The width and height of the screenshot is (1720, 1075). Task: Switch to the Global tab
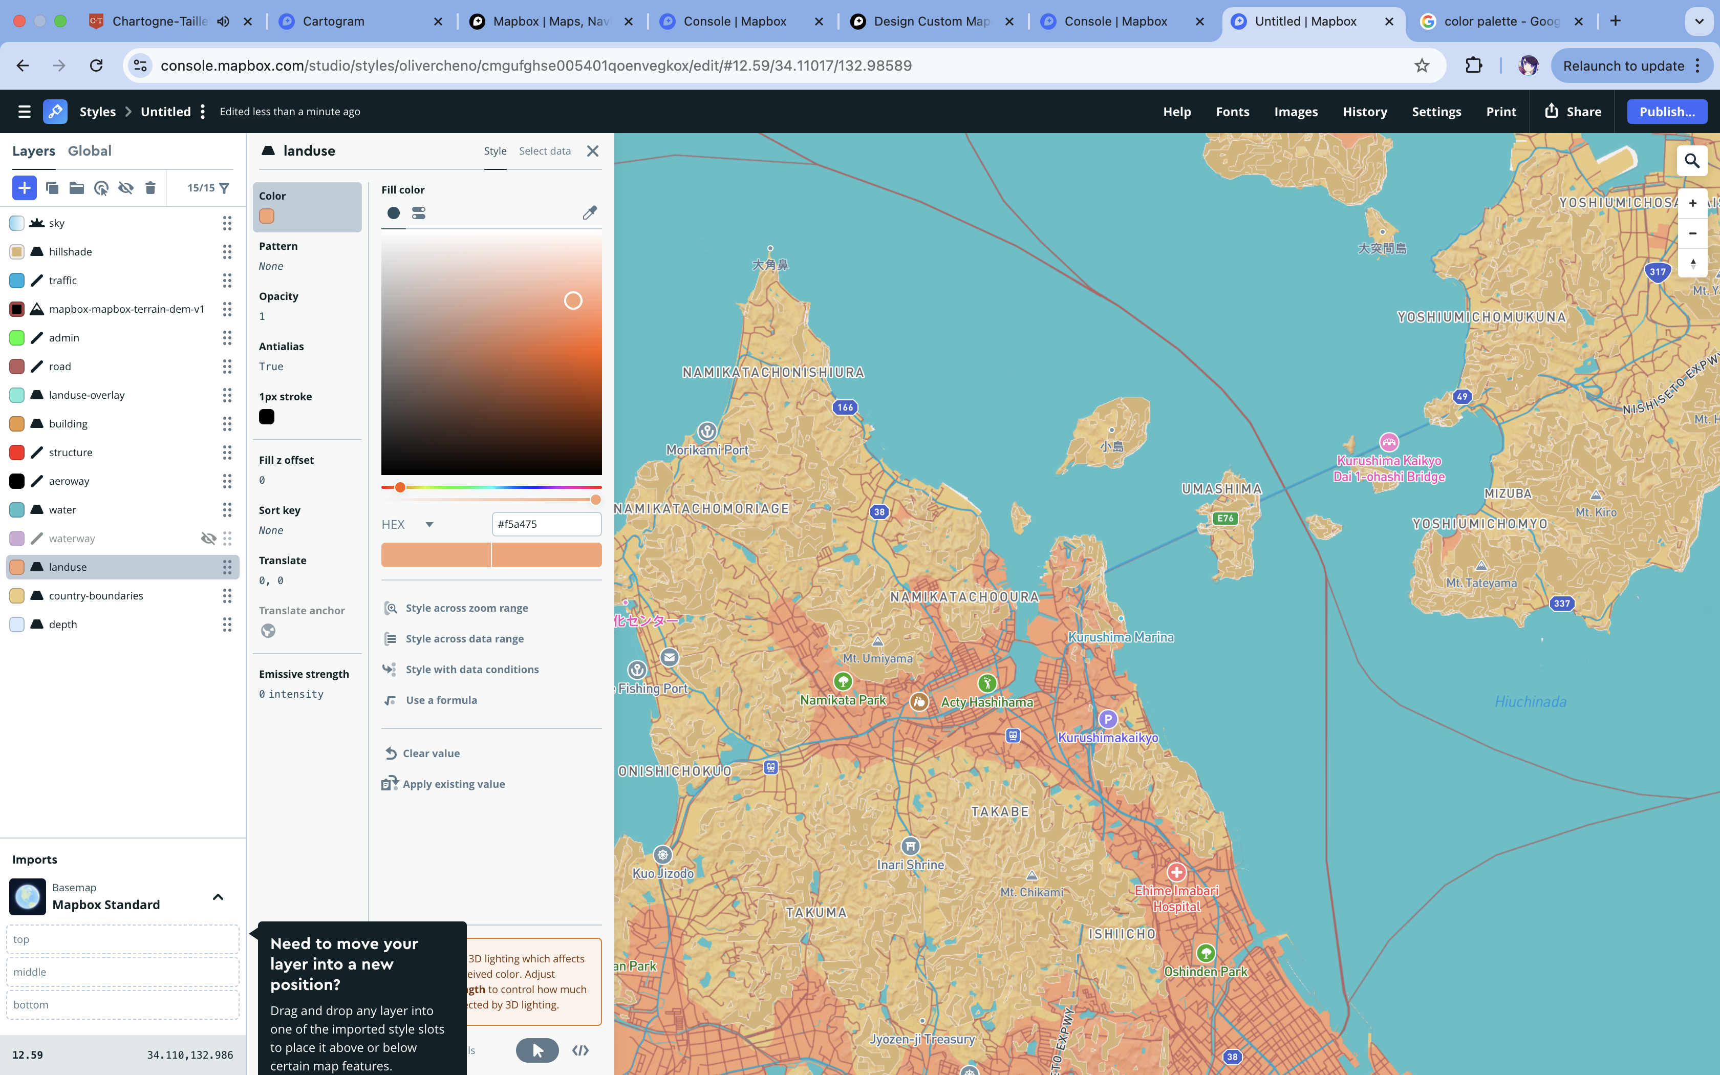(90, 150)
